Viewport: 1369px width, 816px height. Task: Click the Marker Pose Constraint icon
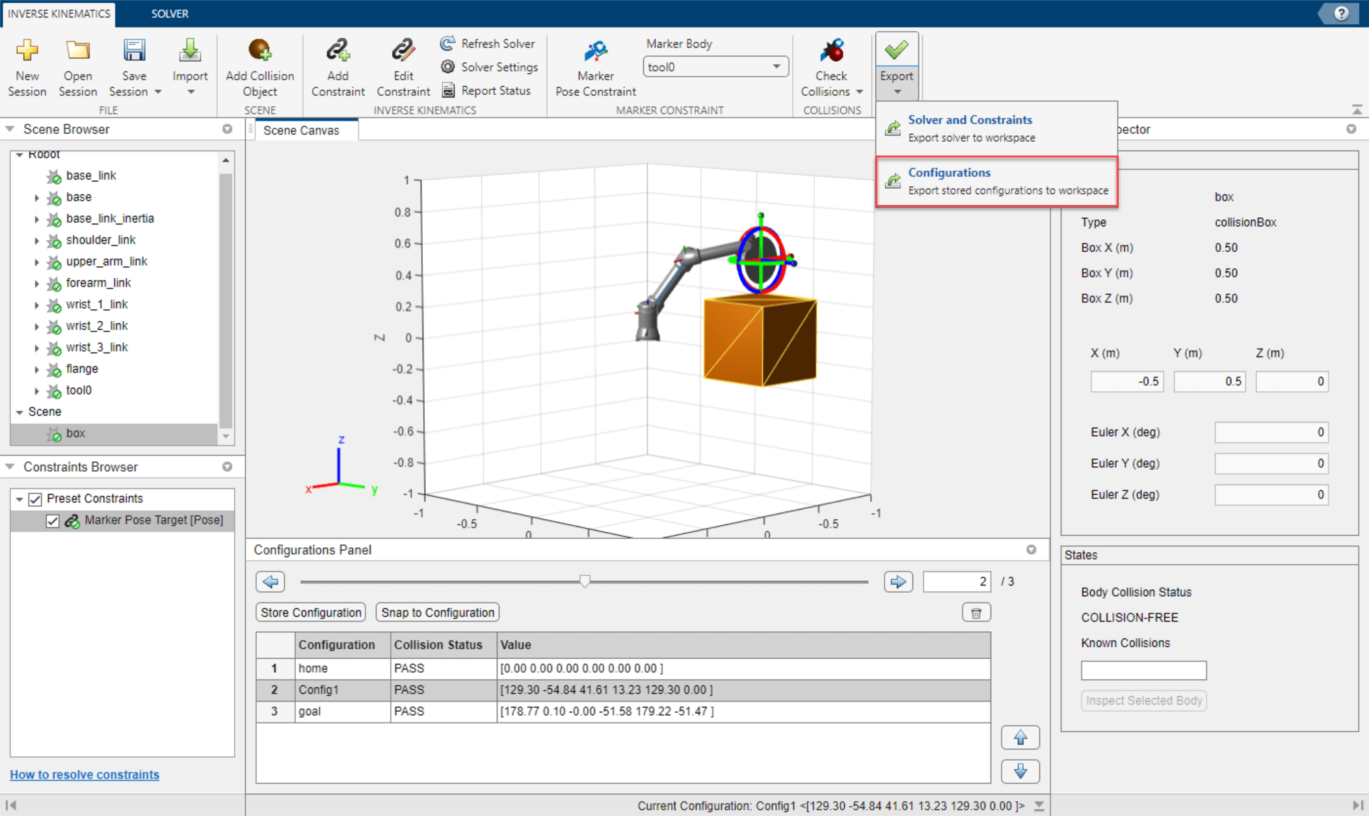(595, 51)
